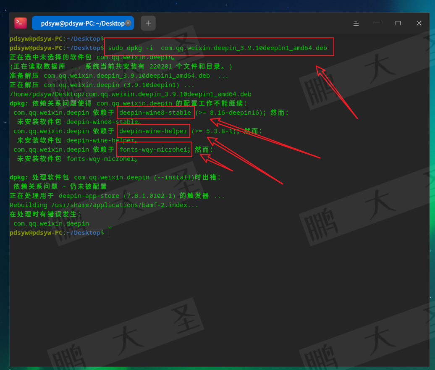This screenshot has height=370, width=435.
Task: Click the Rebuilding bamf-2.index output line
Action: [x=104, y=205]
